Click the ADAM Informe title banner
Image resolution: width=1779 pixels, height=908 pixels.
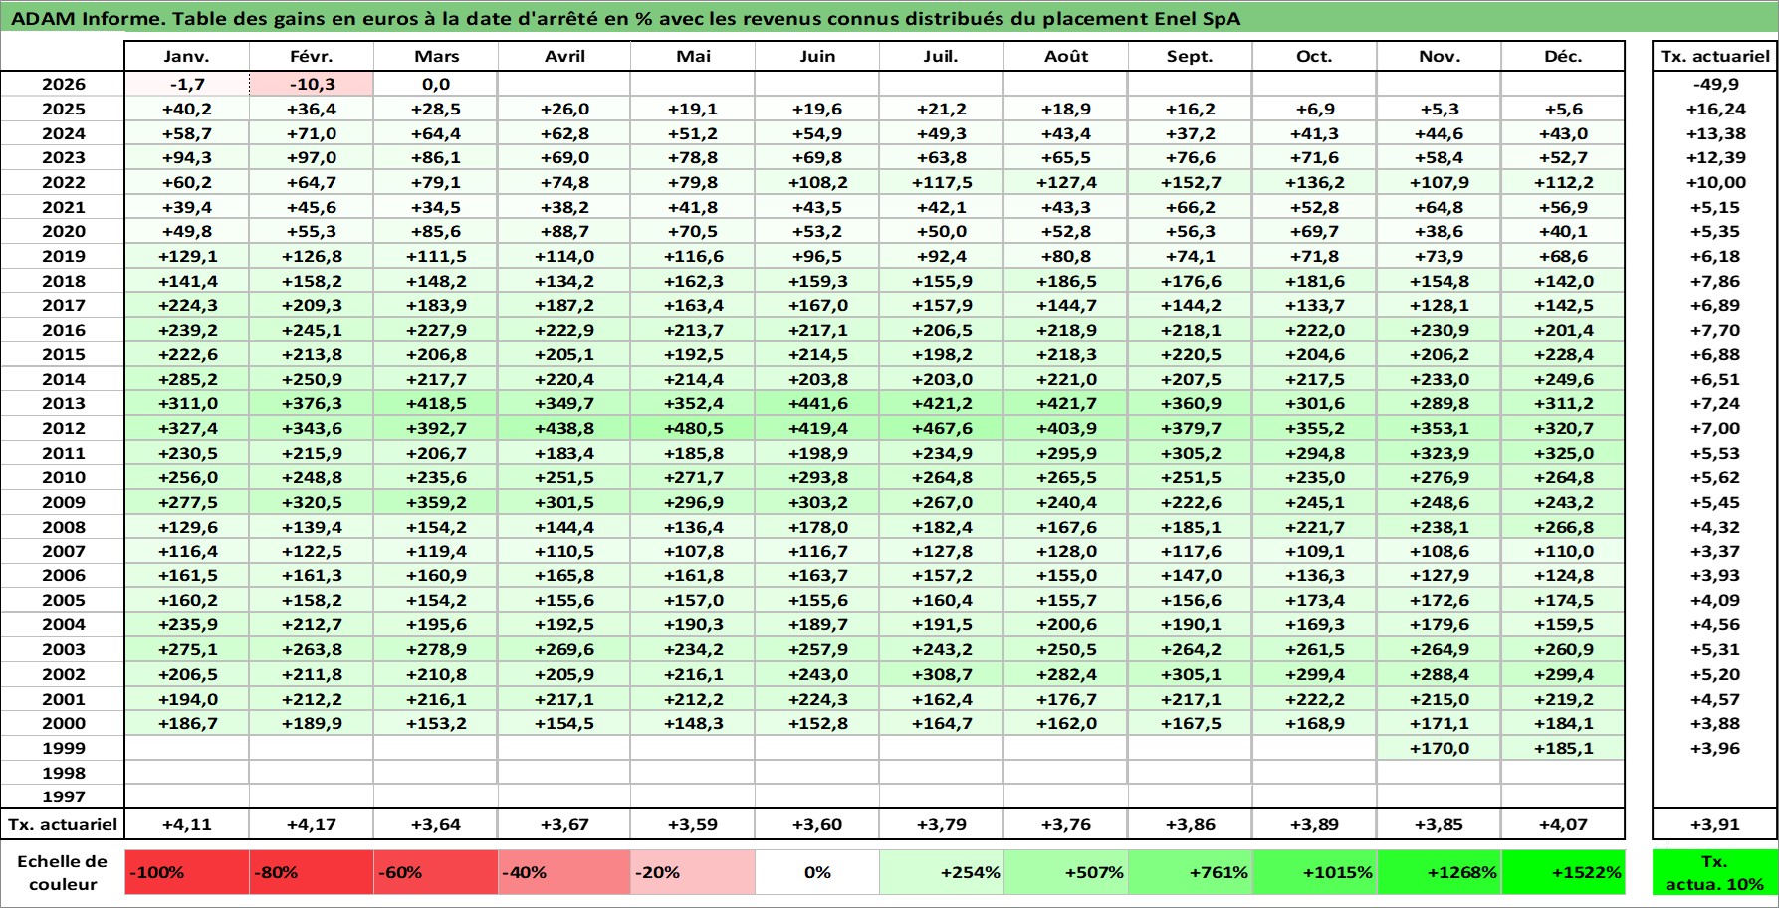[x=889, y=18]
